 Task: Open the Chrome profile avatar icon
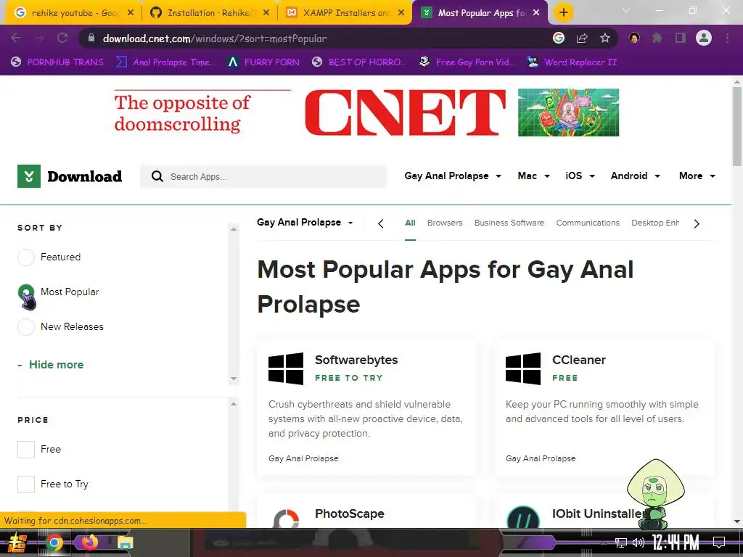[x=704, y=38]
